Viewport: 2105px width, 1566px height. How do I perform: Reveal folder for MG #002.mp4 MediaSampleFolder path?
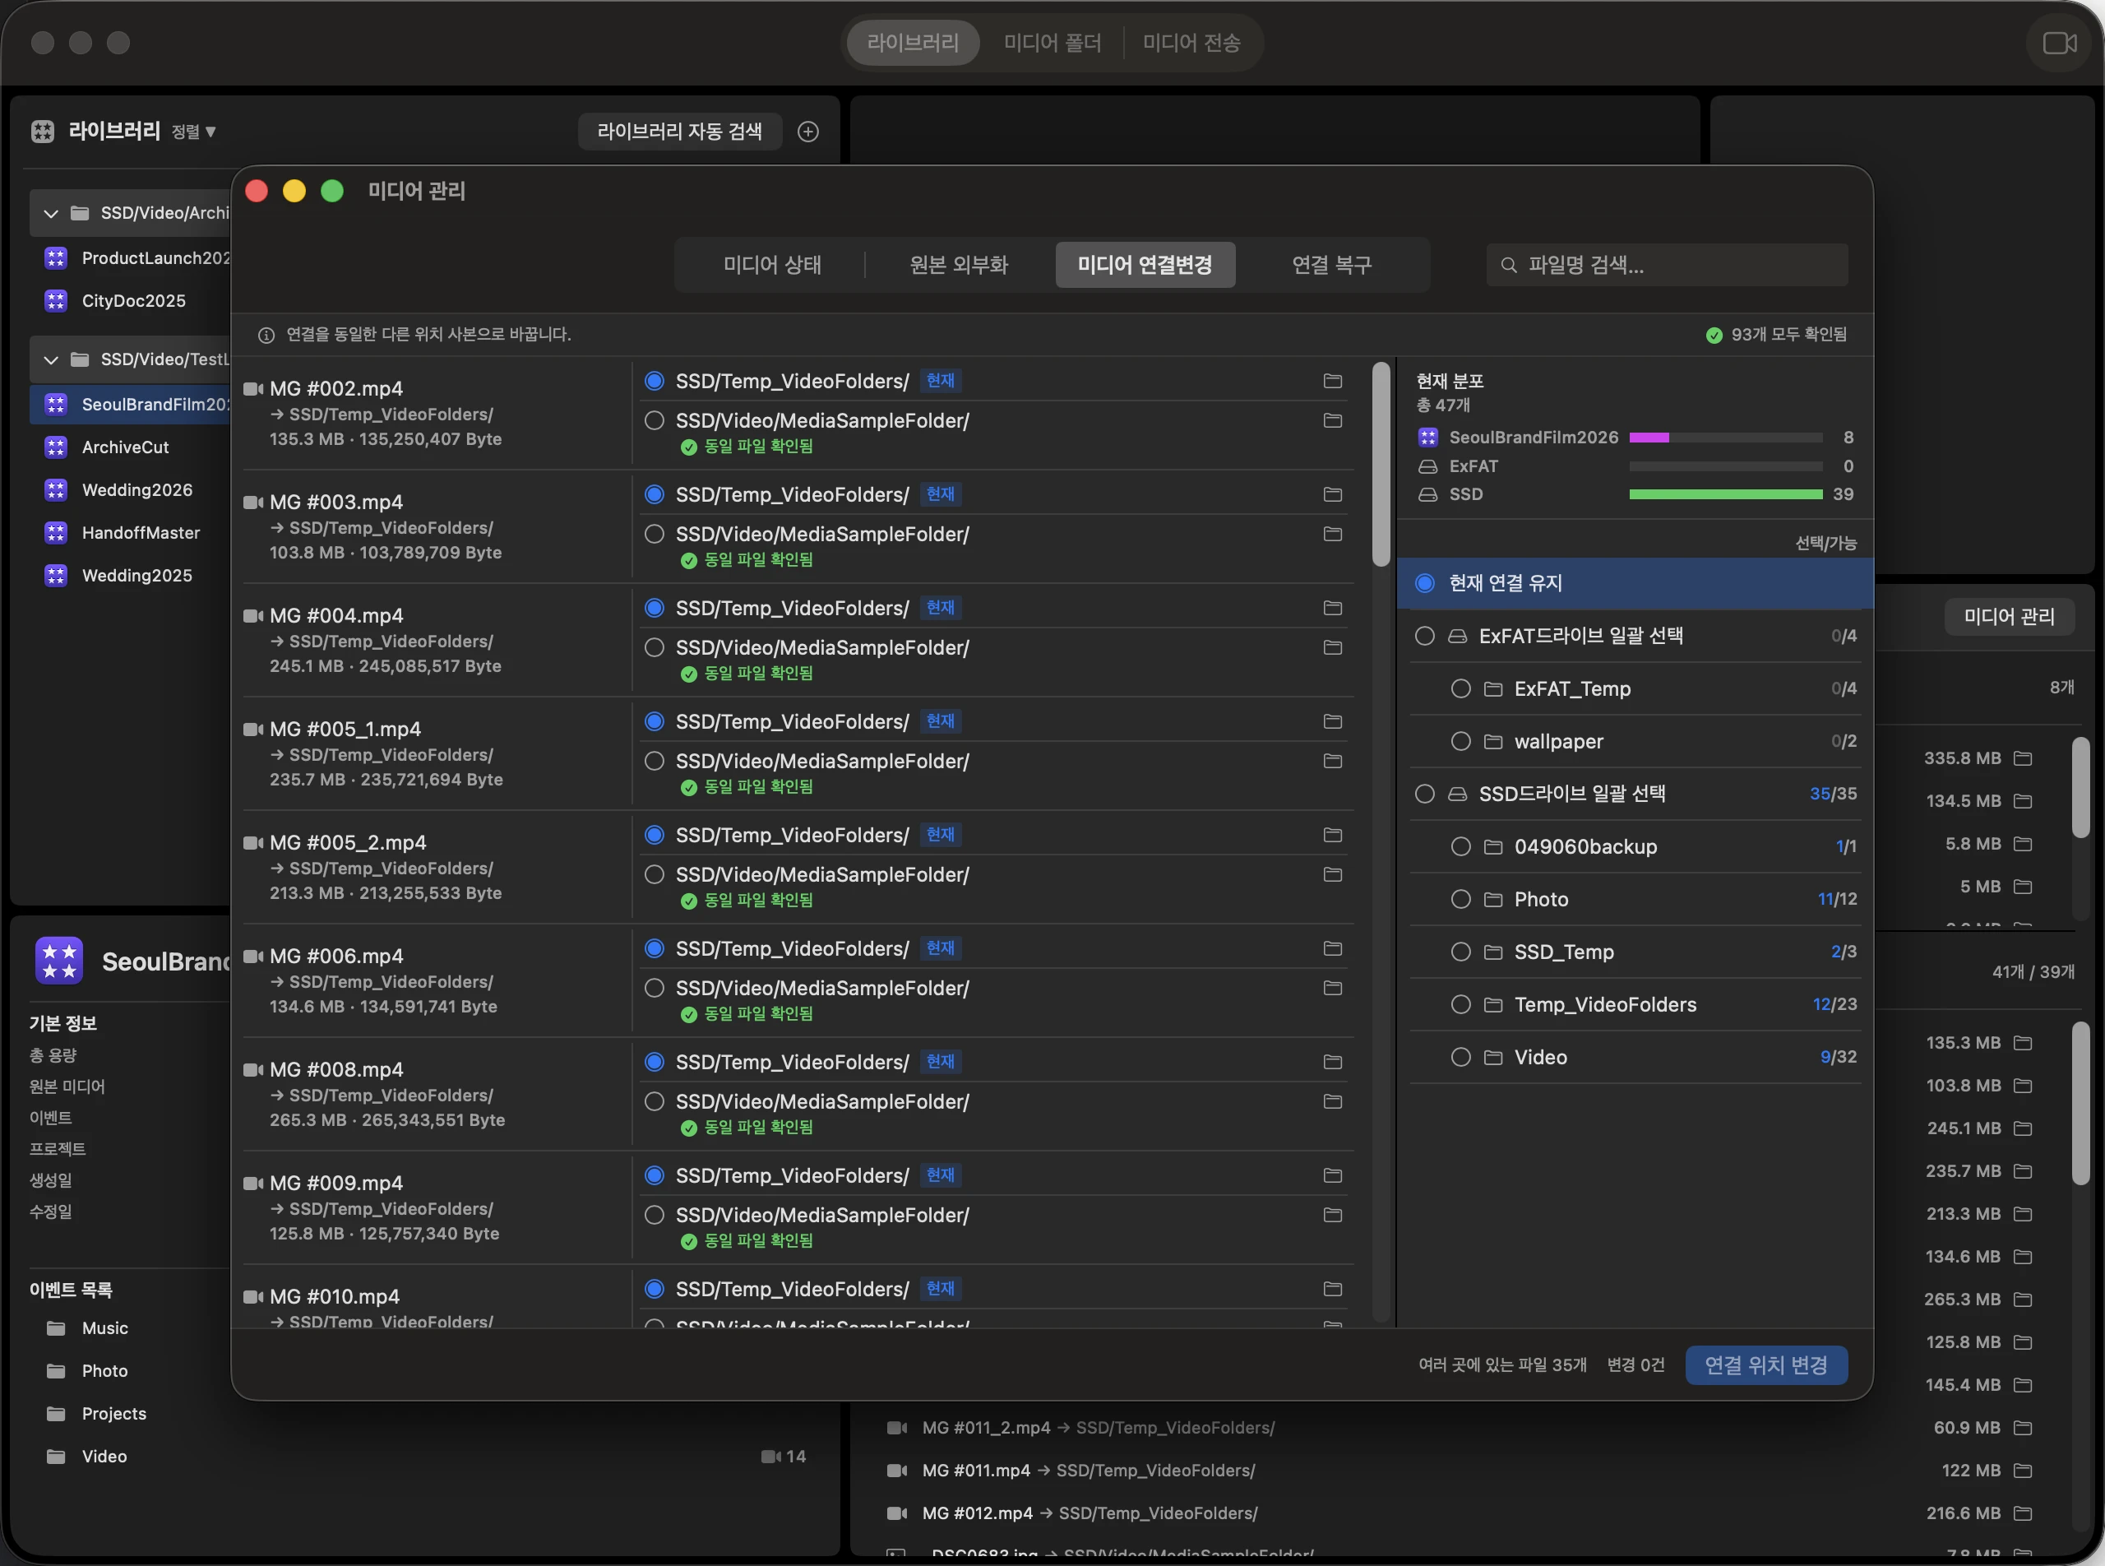click(1333, 421)
